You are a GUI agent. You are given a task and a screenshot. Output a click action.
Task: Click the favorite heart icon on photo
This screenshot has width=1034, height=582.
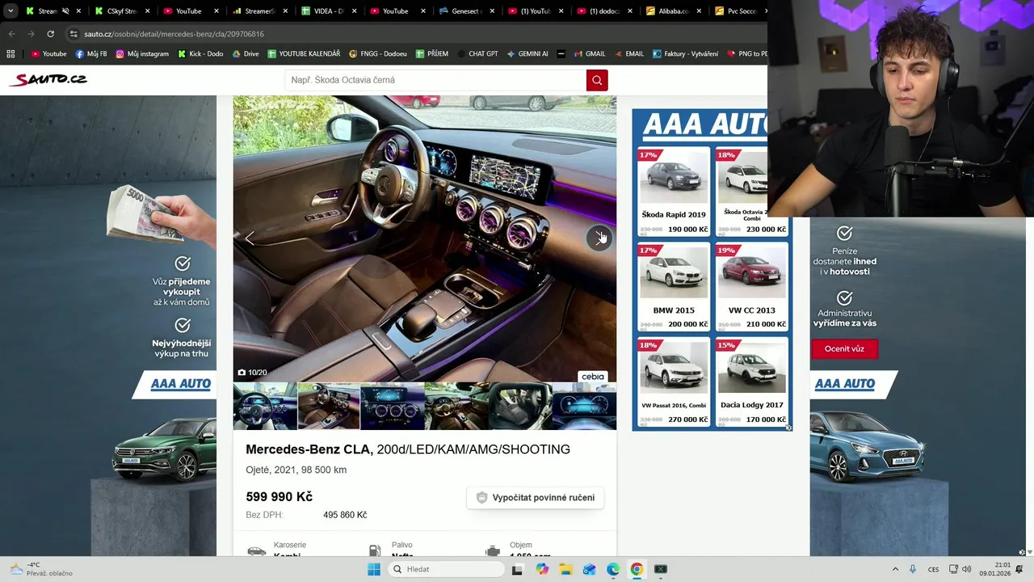pyautogui.click(x=602, y=108)
